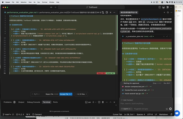Screen dimensions: 183x119
Task: Open notifications bell in status bar
Action: [171, 114]
